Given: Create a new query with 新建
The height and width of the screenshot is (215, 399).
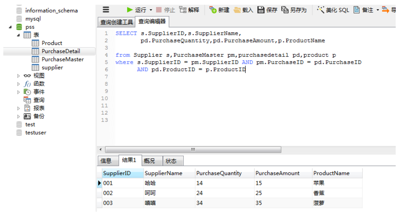Looking at the screenshot, I should point(221,10).
